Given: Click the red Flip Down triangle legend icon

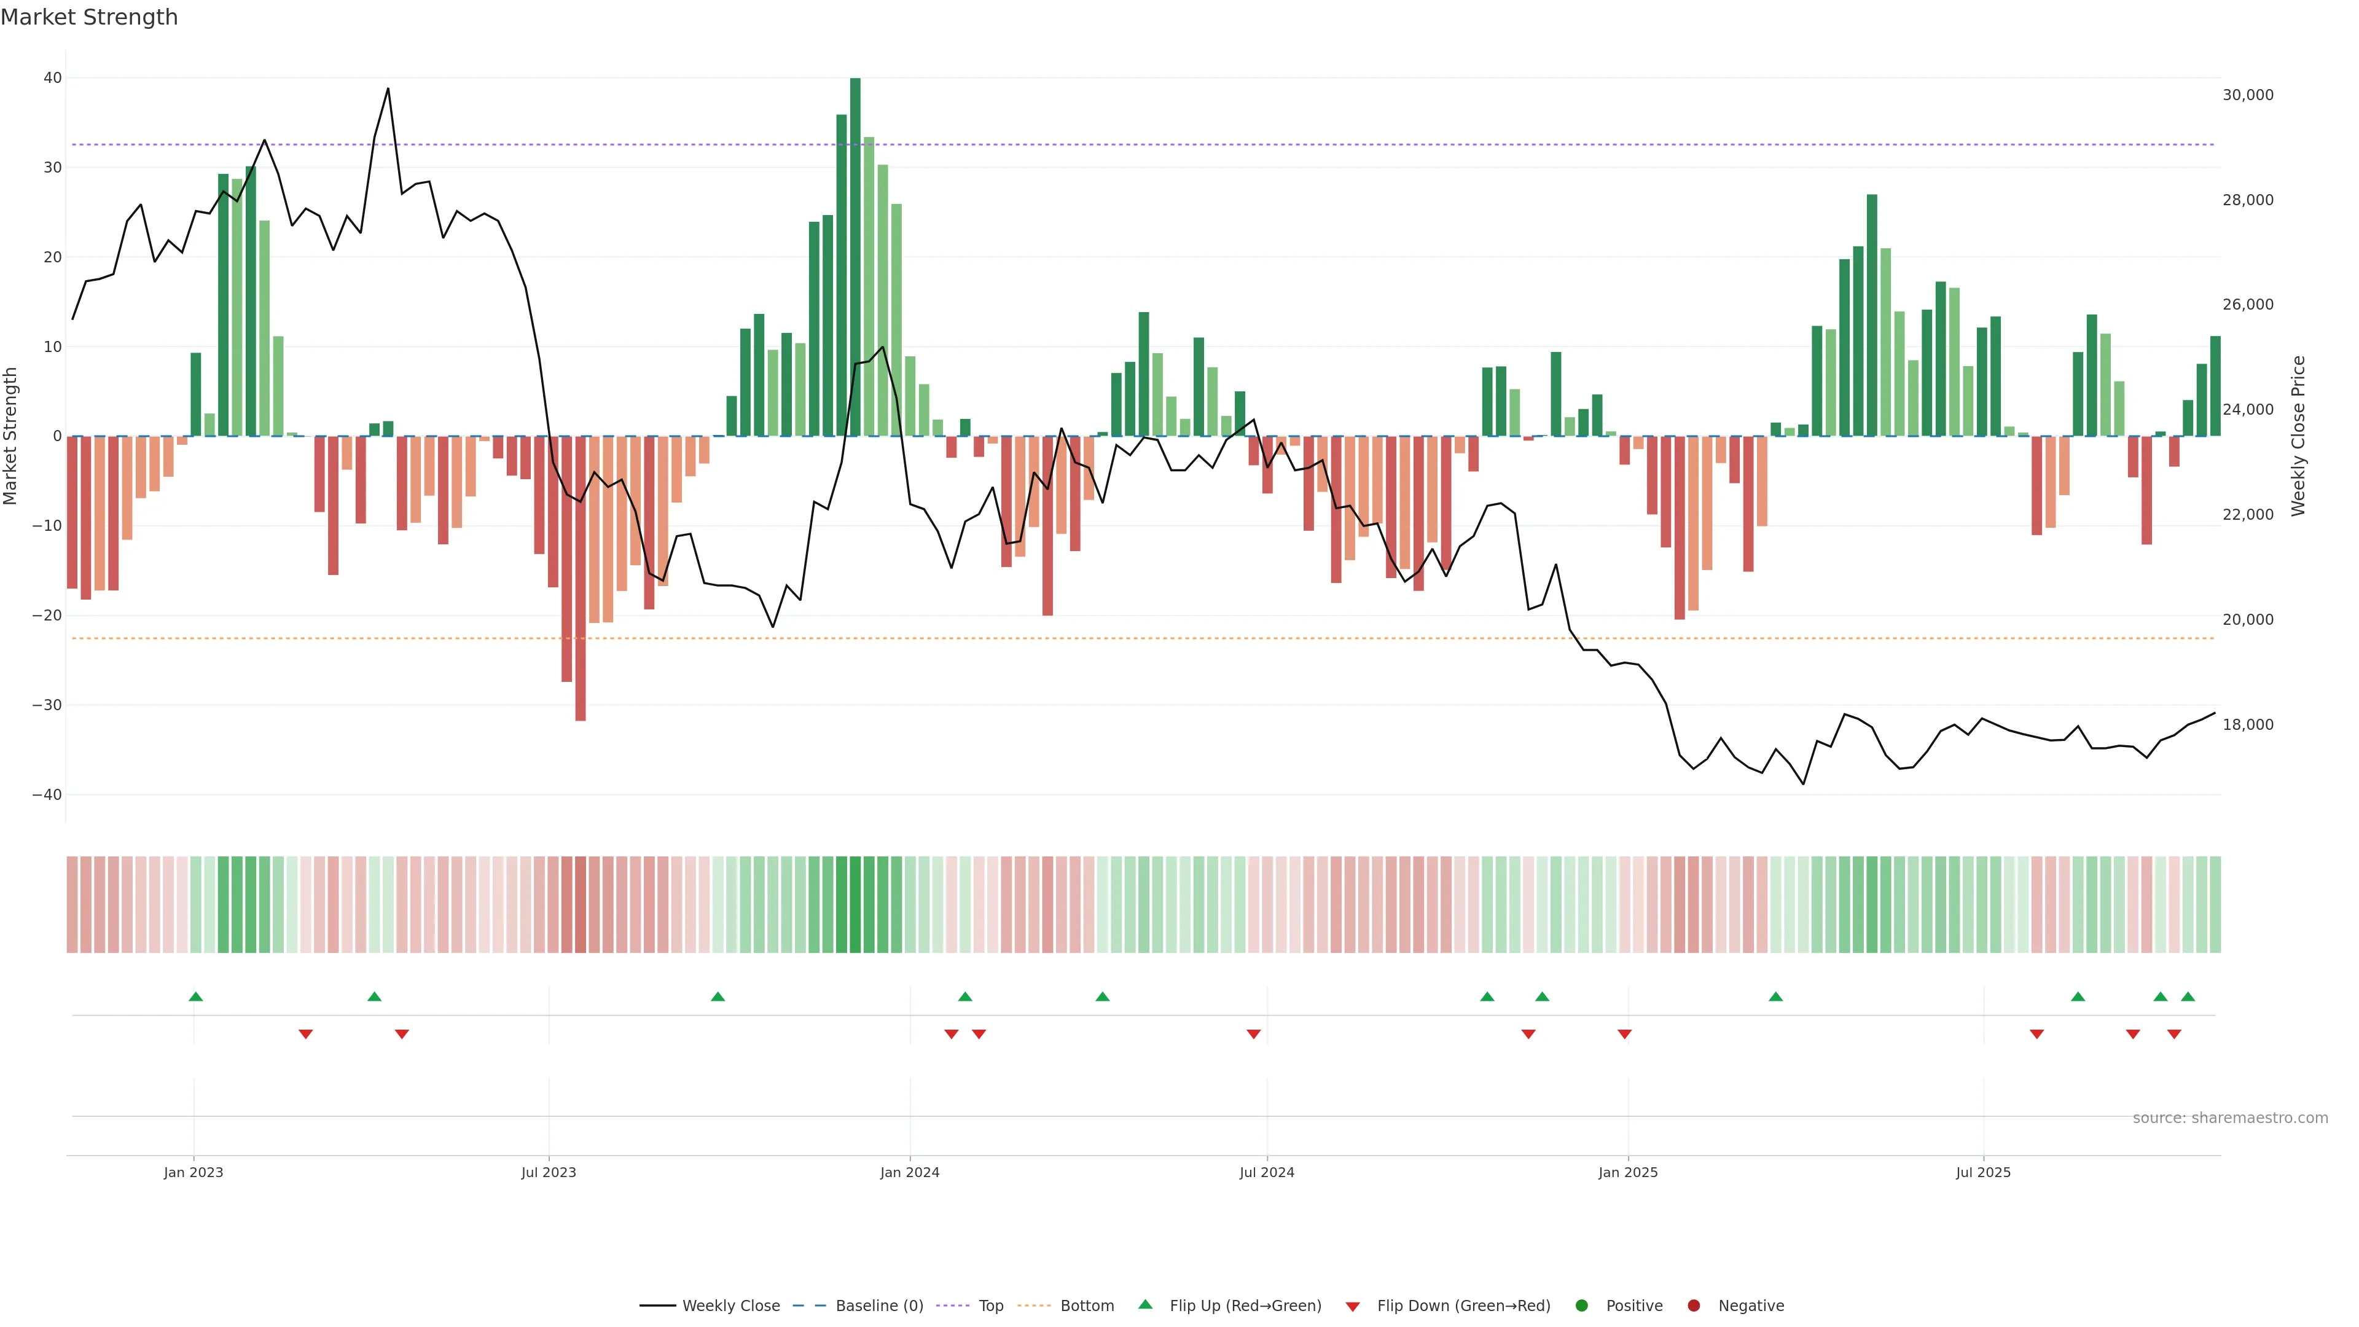Looking at the screenshot, I should (x=1353, y=1306).
